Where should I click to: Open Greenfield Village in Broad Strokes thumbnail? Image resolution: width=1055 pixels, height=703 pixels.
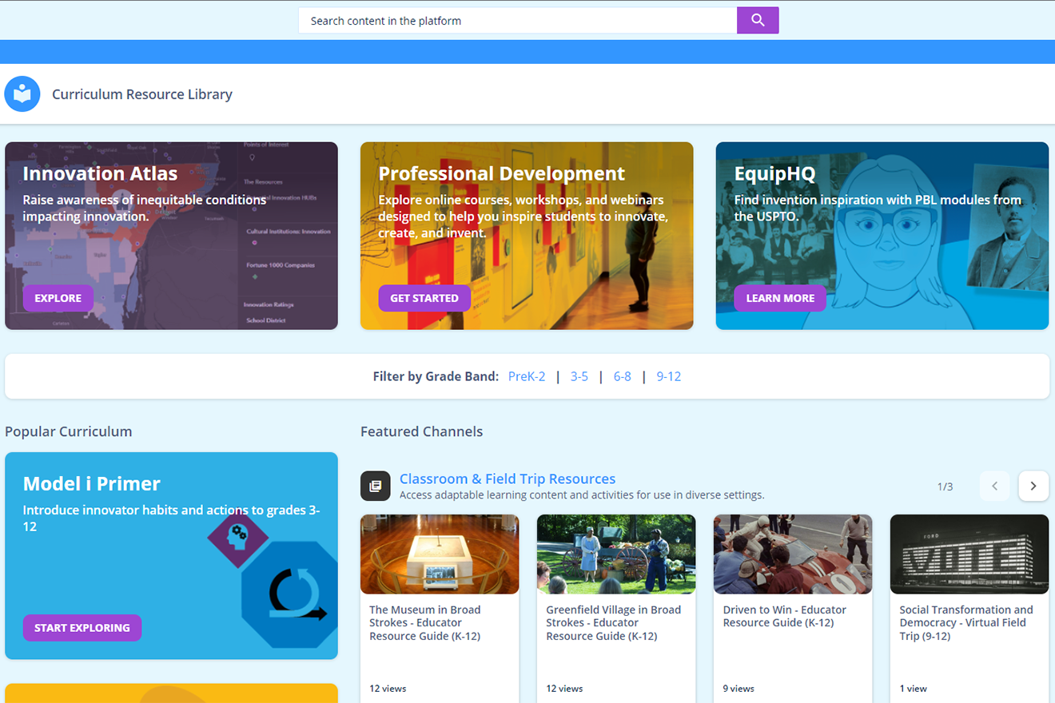click(616, 554)
